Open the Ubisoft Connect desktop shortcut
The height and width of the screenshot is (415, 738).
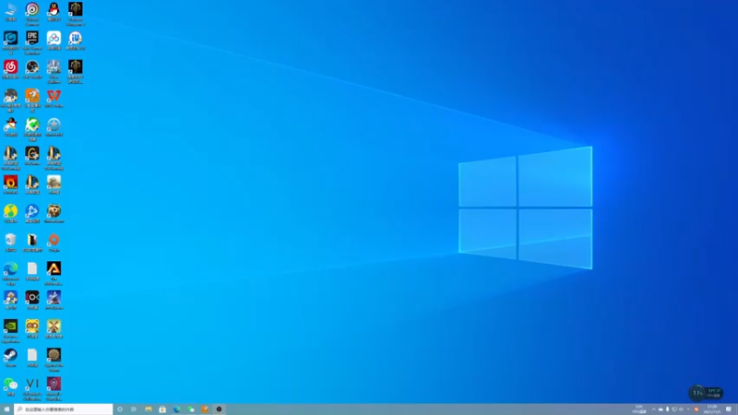pyautogui.click(x=32, y=14)
